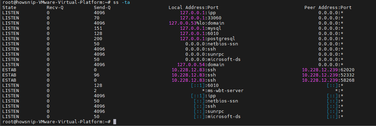Click the 'Local Address:Port' header
Image resolution: width=376 pixels, height=126 pixels.
click(x=193, y=7)
